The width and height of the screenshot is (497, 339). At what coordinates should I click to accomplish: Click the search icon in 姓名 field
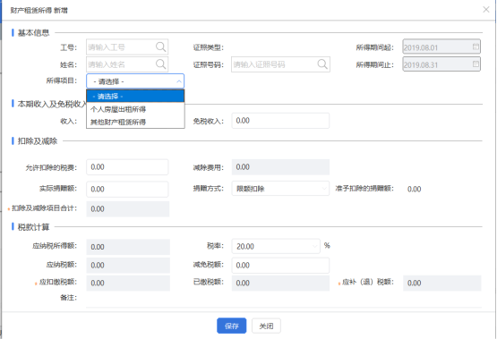pos(160,64)
